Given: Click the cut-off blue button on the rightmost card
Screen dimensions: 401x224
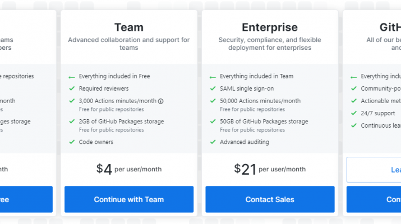Looking at the screenshot, I should 374,199.
